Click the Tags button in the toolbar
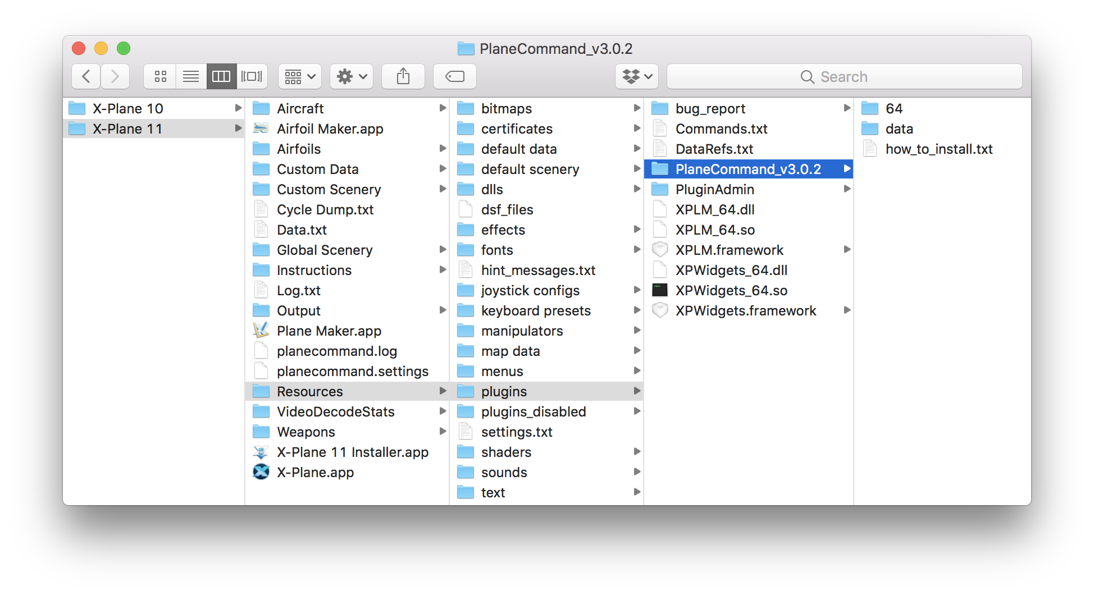 (x=454, y=76)
